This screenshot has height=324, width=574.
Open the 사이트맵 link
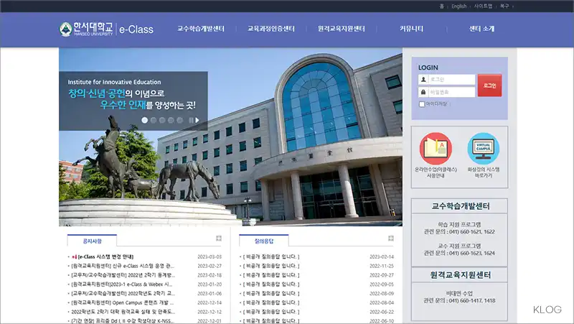pos(483,6)
